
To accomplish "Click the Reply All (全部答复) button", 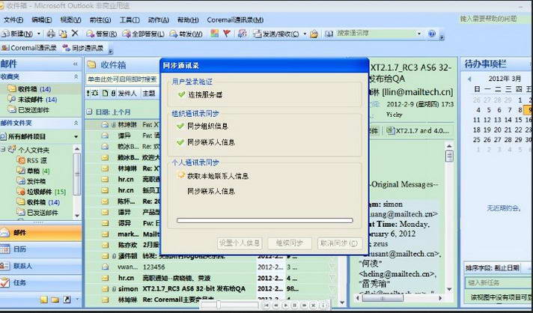I will 143,34.
